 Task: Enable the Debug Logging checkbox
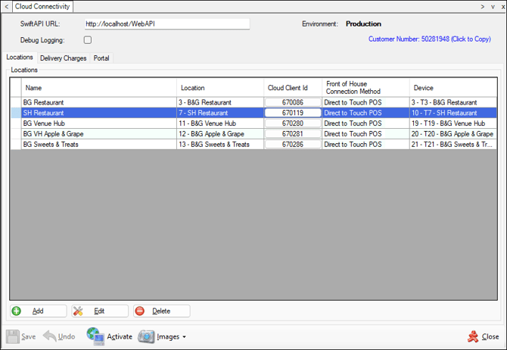pos(88,40)
